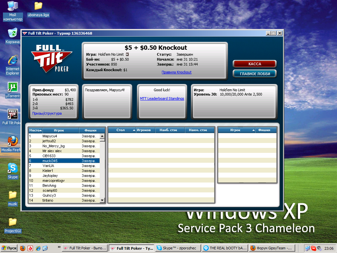Select the muzik folder icon
The width and height of the screenshot is (337, 253).
(x=13, y=198)
